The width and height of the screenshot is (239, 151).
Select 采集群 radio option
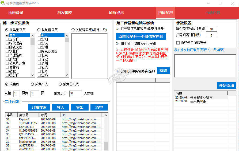7,84
